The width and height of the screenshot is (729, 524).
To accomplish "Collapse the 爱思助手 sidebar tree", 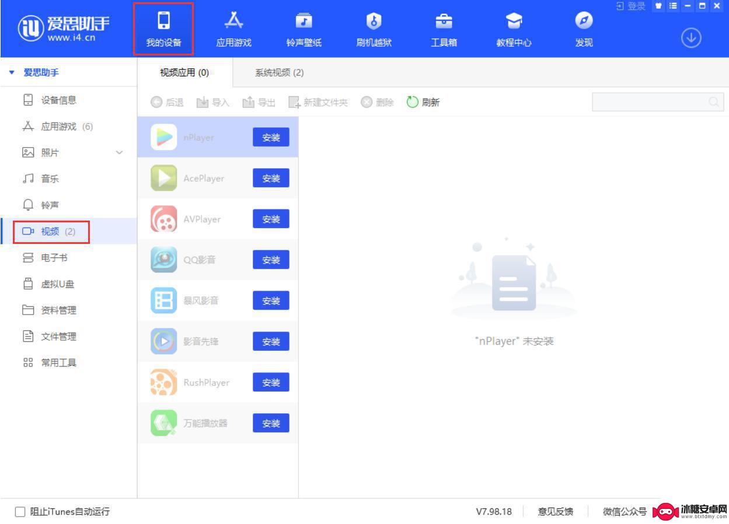I will 12,73.
